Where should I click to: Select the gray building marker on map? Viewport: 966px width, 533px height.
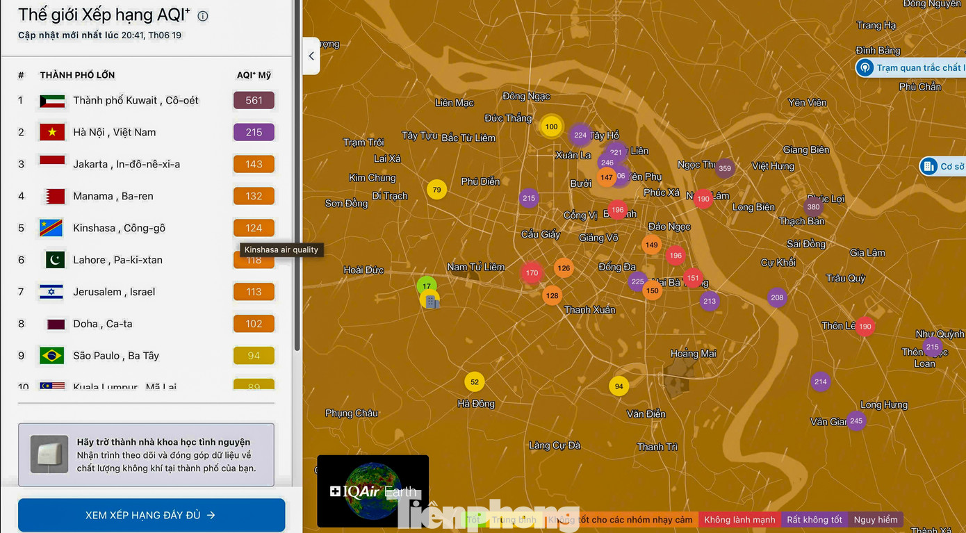click(x=431, y=302)
